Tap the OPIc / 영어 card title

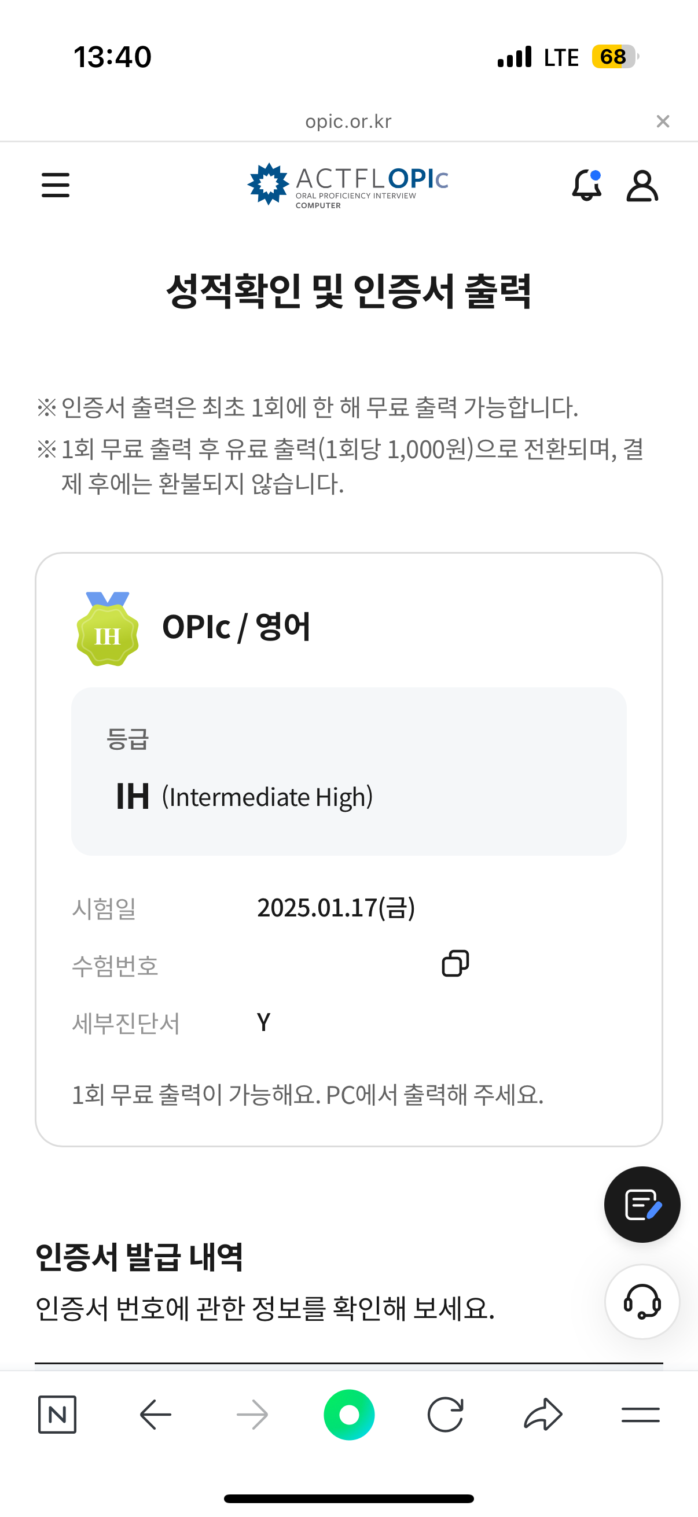point(236,627)
